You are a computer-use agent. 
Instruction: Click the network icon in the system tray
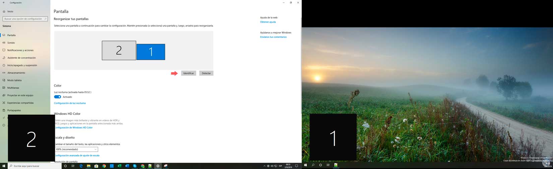coord(275,166)
